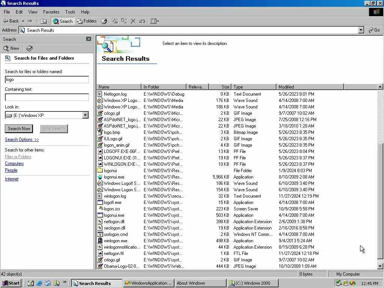
Task: Select the LOGONUI.EXE prefetch file icon
Action: click(x=100, y=158)
